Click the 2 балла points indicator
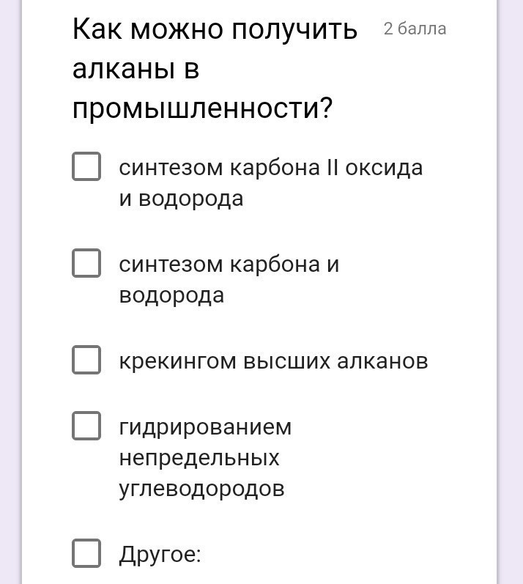The image size is (523, 584). [415, 29]
